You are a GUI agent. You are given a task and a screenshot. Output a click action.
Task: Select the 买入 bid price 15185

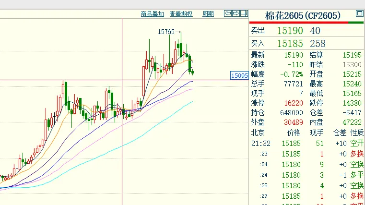coord(290,44)
